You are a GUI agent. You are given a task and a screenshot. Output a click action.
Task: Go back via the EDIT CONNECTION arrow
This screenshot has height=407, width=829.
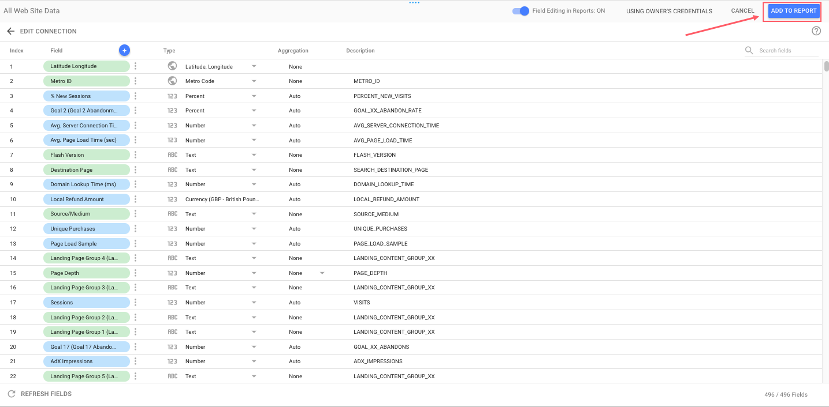(10, 31)
